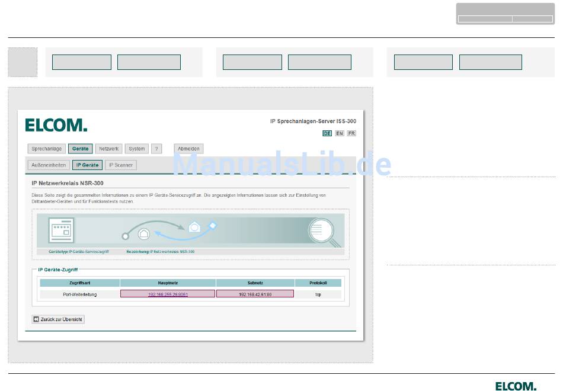Open the Hauptnetz address link 192.168.255.26:8061
Image resolution: width=563 pixels, height=391 pixels.
click(x=168, y=294)
